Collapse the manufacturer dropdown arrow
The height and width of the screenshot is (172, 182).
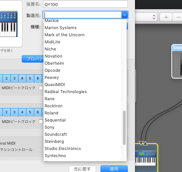coord(125,15)
